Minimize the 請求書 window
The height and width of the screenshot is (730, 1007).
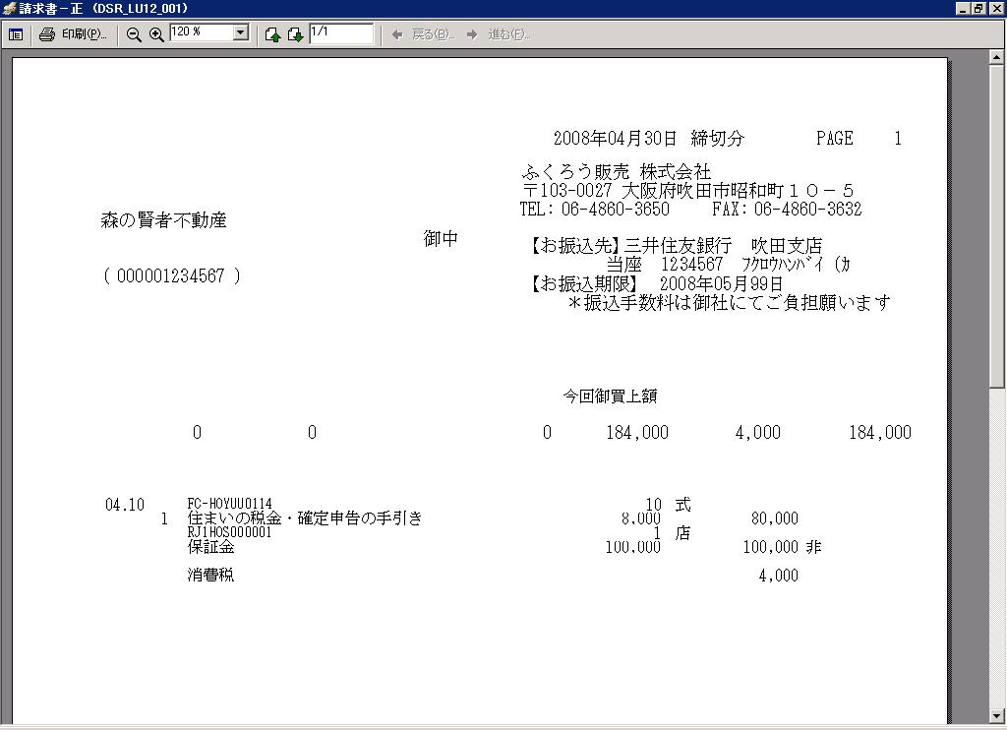(x=963, y=8)
